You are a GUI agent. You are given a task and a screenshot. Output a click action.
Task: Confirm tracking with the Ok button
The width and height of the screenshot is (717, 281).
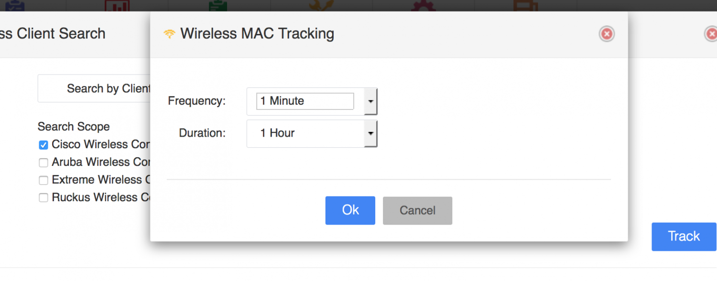click(x=350, y=210)
